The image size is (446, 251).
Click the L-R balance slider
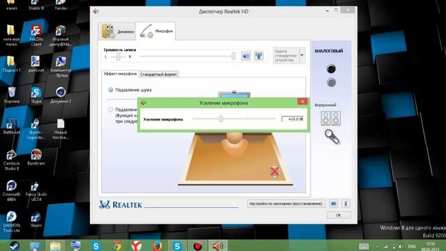pos(118,56)
